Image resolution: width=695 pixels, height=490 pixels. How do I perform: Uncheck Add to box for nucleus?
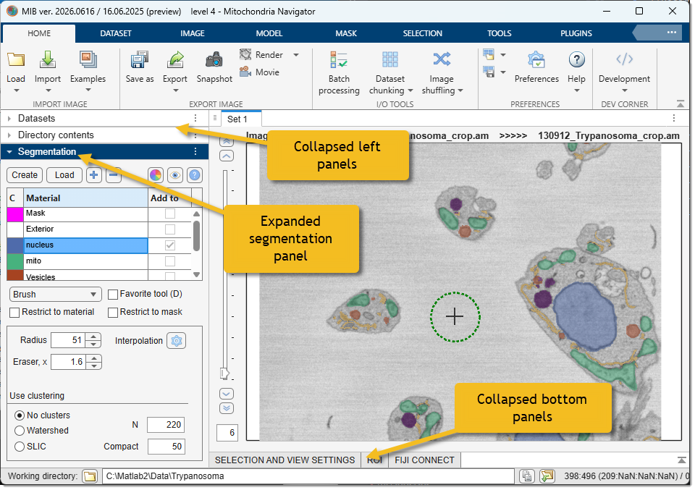click(170, 245)
